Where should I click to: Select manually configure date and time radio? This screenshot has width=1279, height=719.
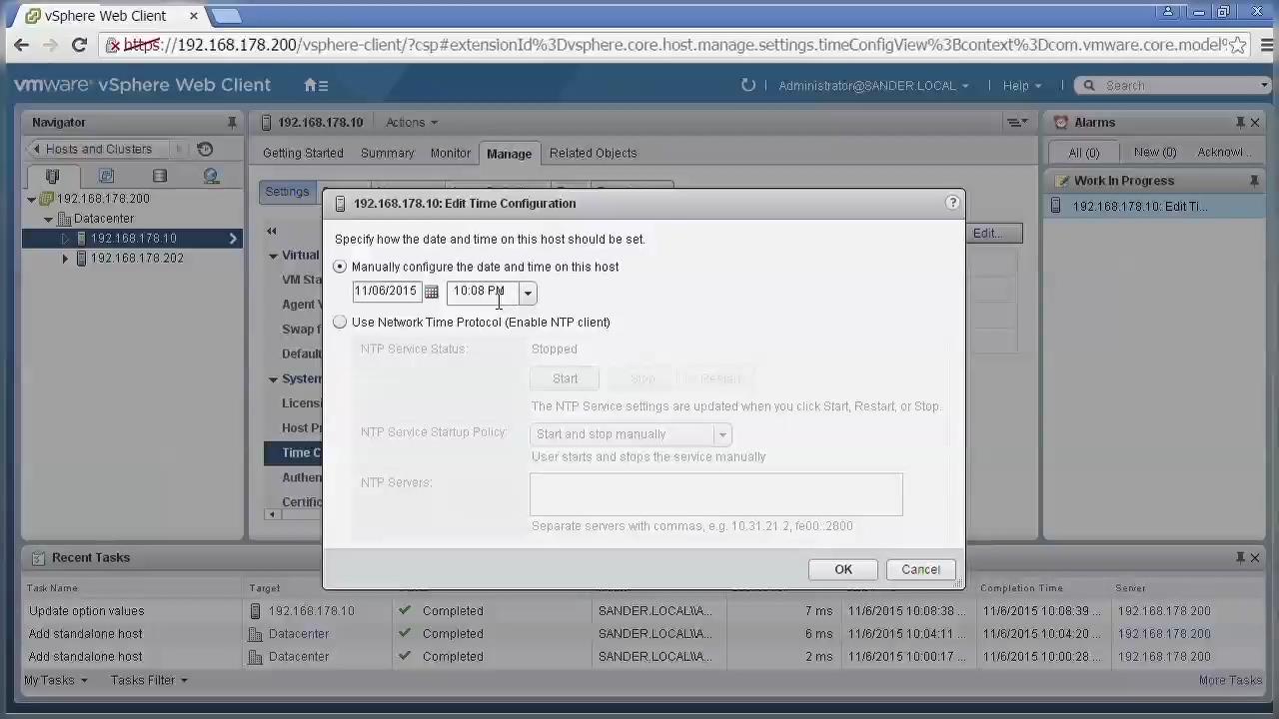(340, 267)
